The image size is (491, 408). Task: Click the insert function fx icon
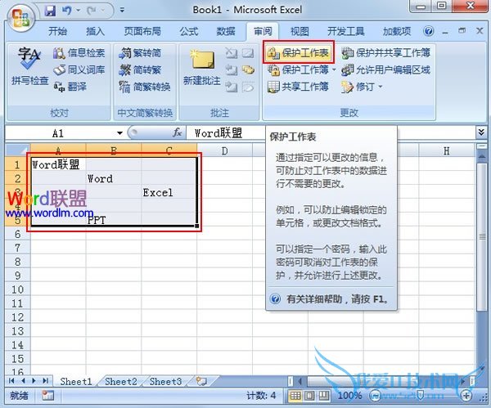point(178,133)
